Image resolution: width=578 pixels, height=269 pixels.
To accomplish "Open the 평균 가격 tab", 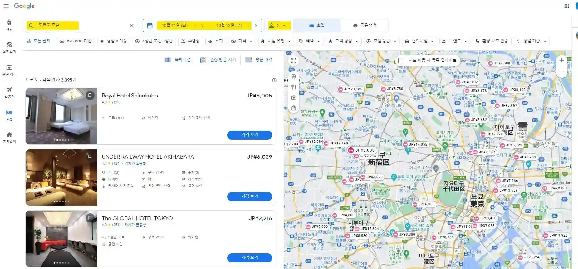I will (259, 60).
